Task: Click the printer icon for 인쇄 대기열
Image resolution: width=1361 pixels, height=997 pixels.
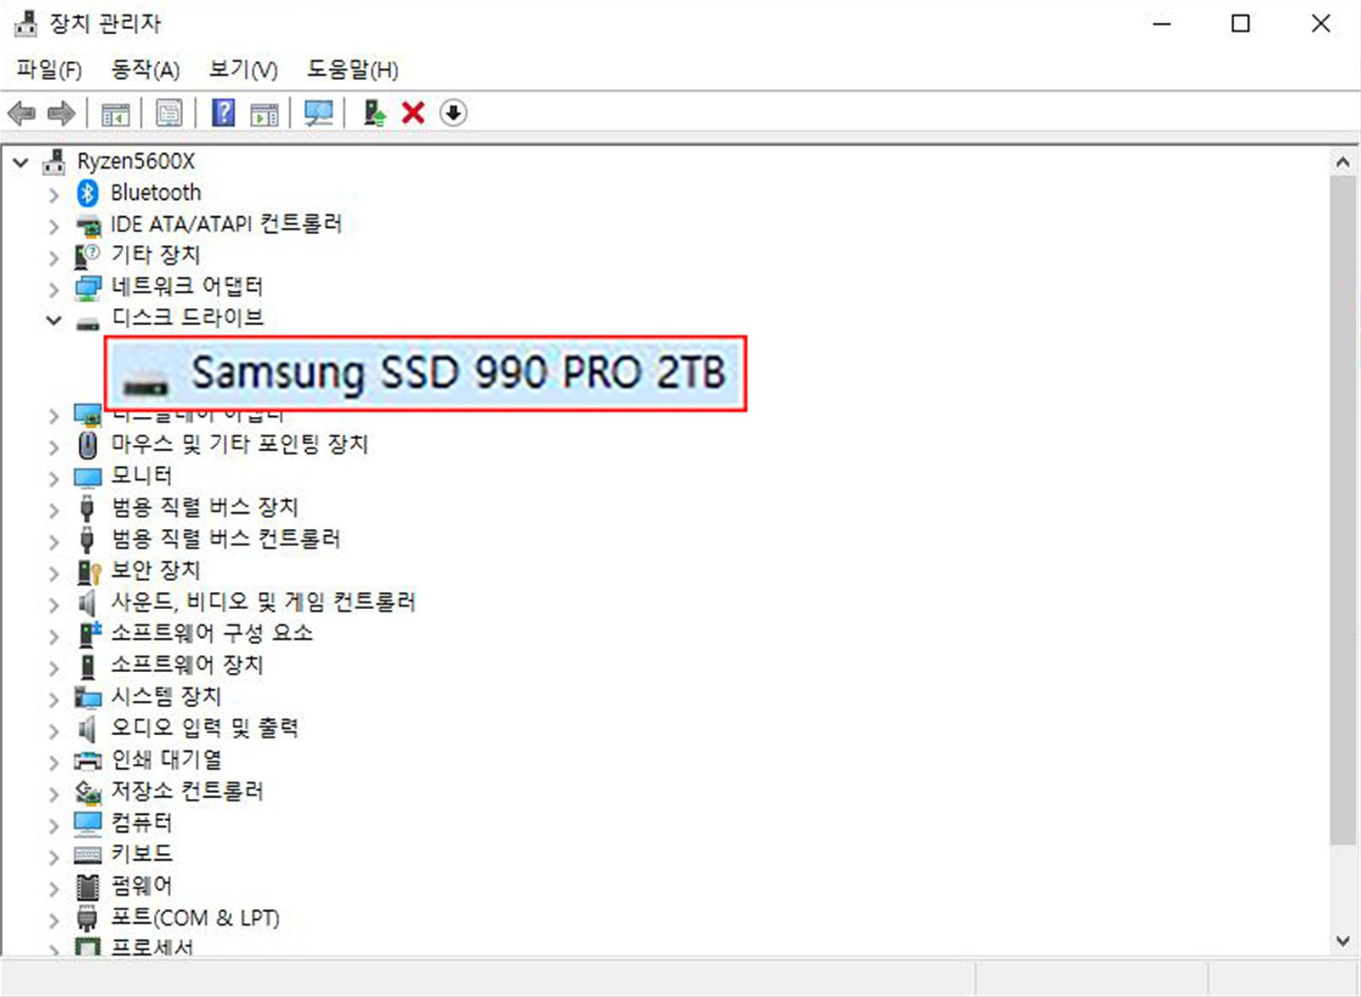Action: [88, 761]
